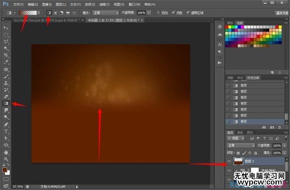Toggle Quick Mask mode icon
This screenshot has height=190, width=290.
(5, 179)
